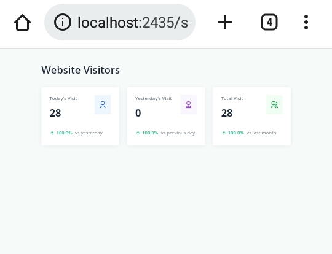
Task: Click the Today's Visit card label
Action: click(63, 99)
